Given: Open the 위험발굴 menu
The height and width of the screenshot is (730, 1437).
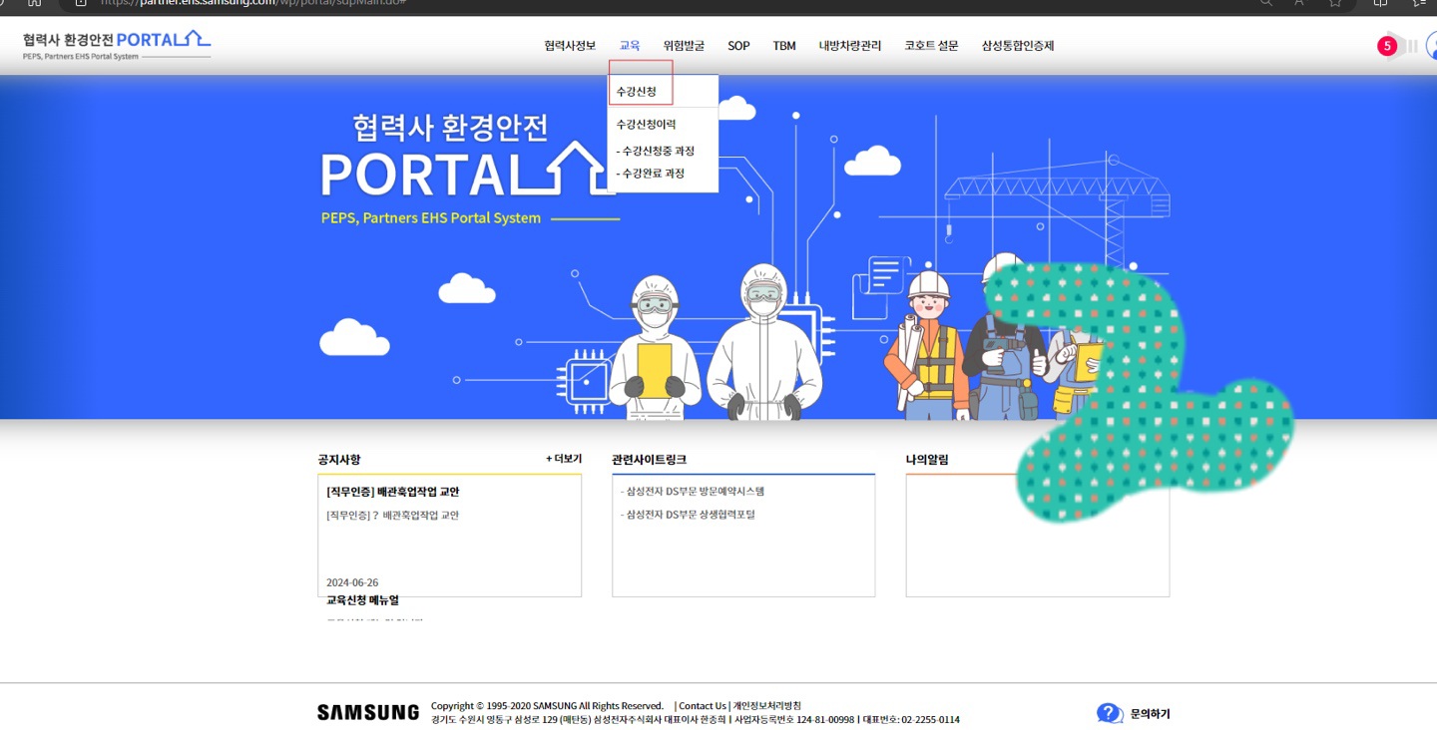Looking at the screenshot, I should [x=684, y=46].
